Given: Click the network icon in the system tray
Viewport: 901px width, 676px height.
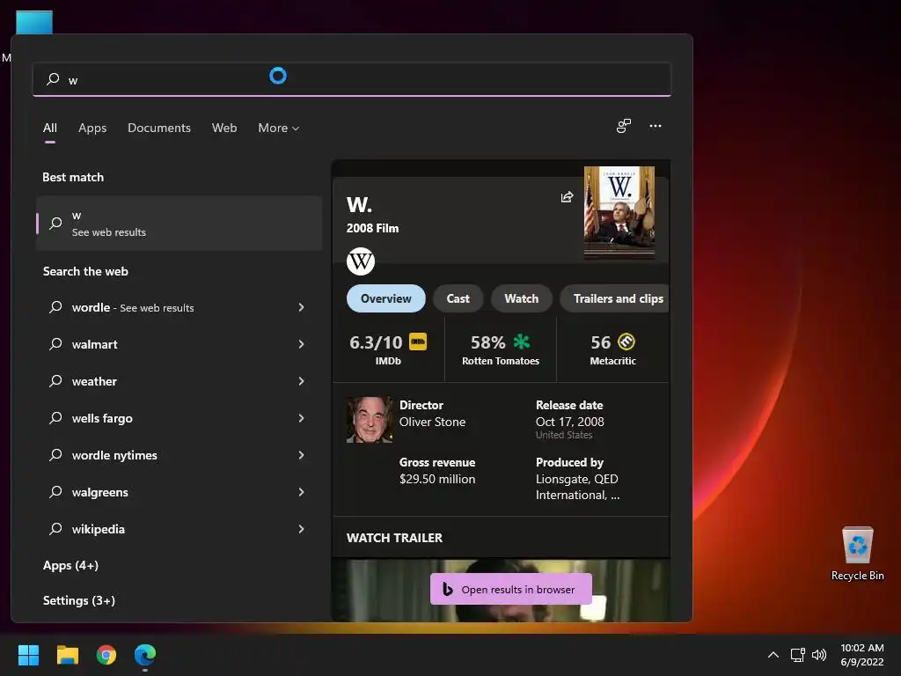Looking at the screenshot, I should (x=797, y=655).
